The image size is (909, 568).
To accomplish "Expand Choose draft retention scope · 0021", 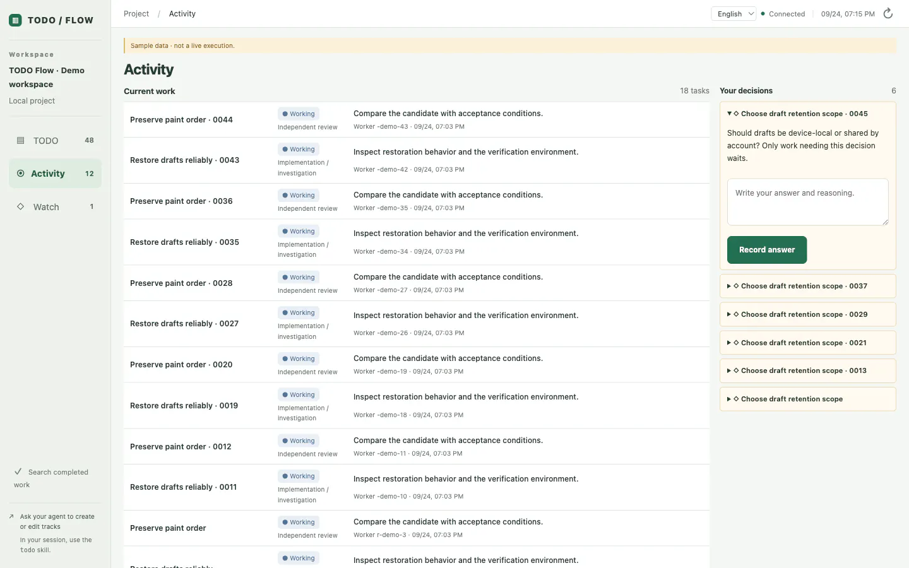I will coord(807,343).
